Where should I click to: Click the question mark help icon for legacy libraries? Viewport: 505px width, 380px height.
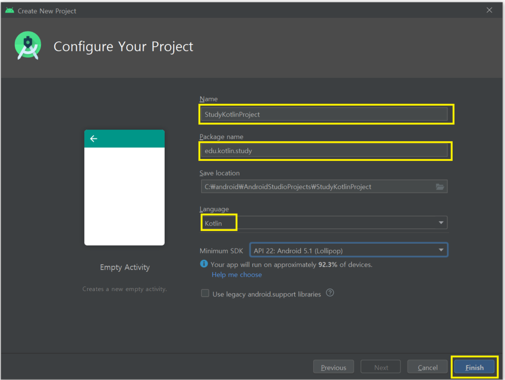point(330,293)
